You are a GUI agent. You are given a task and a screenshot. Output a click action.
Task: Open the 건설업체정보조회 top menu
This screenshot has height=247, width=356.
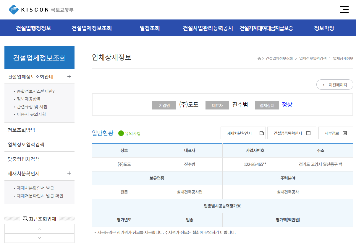(x=92, y=28)
